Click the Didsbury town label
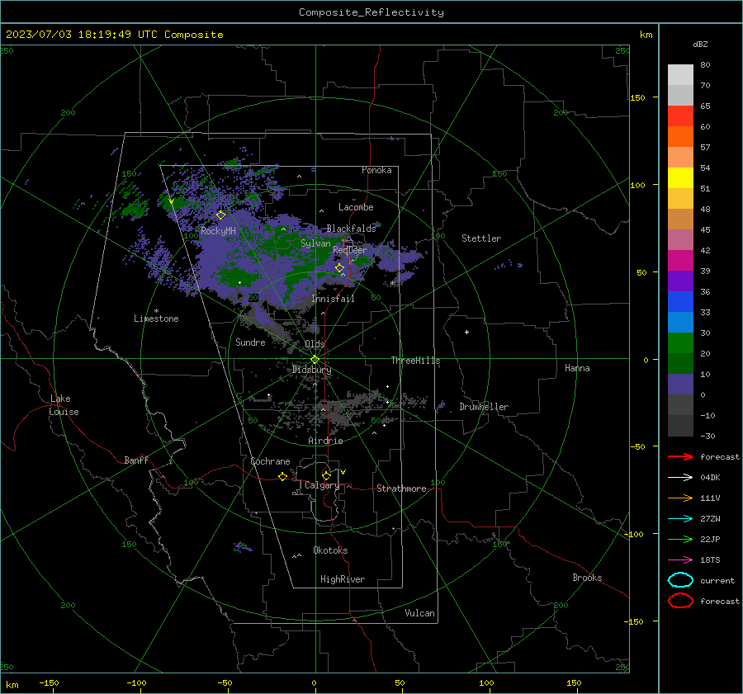 (311, 370)
